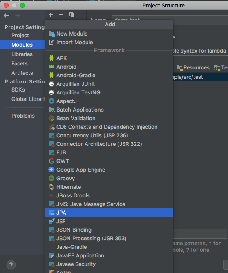Select JMS: Java Message Service
The width and height of the screenshot is (228, 273).
[x=109, y=204]
